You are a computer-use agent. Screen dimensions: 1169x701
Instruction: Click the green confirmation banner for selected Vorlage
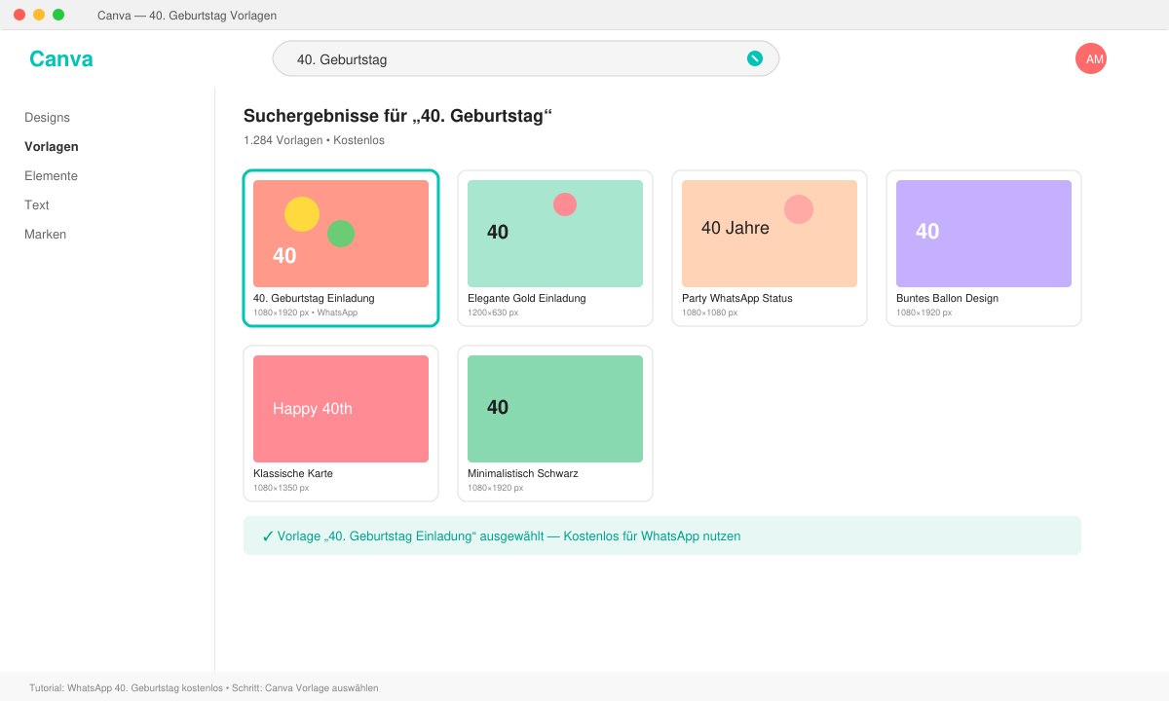662,535
